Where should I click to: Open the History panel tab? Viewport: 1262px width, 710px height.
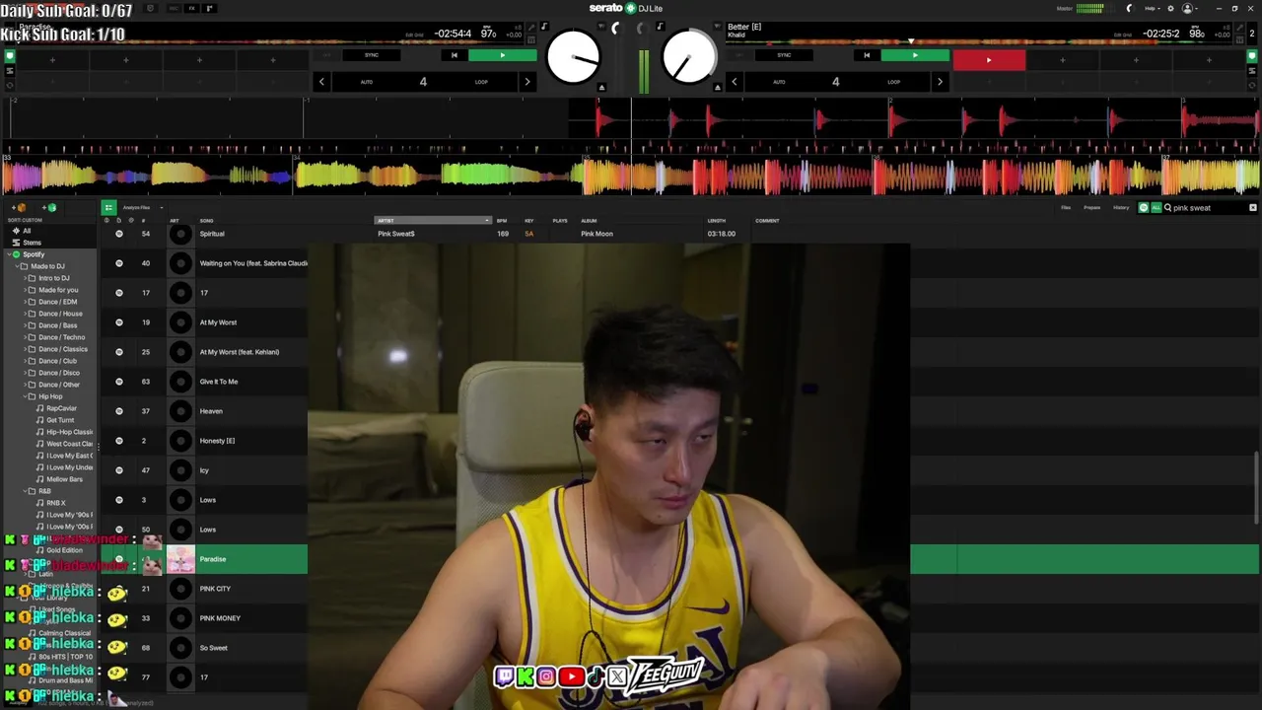[1121, 207]
